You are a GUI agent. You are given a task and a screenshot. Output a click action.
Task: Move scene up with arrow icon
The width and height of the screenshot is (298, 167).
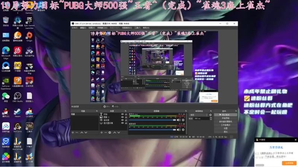pos(82,132)
